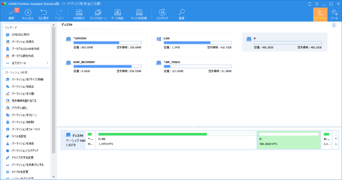Click the 容量：1.34TB text
The image size is (342, 180).
click(172, 47)
